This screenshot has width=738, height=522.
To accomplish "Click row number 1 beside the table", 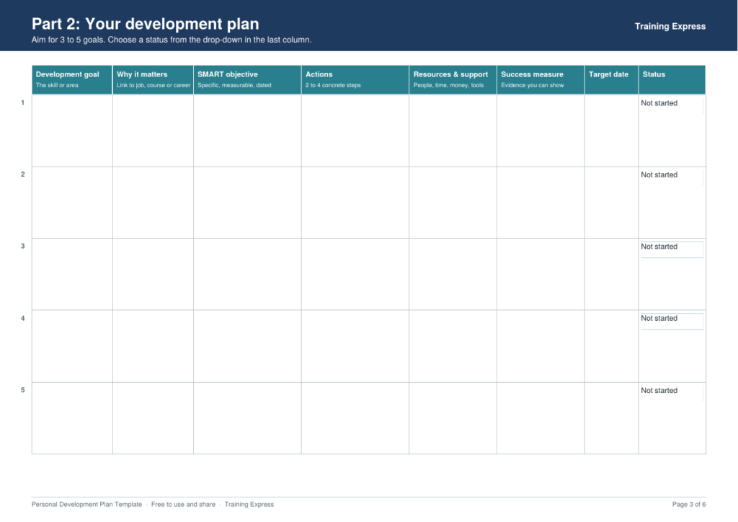I will [x=22, y=102].
